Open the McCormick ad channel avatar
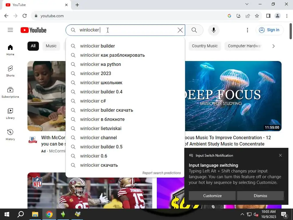293x220 pixels. pos(33,140)
